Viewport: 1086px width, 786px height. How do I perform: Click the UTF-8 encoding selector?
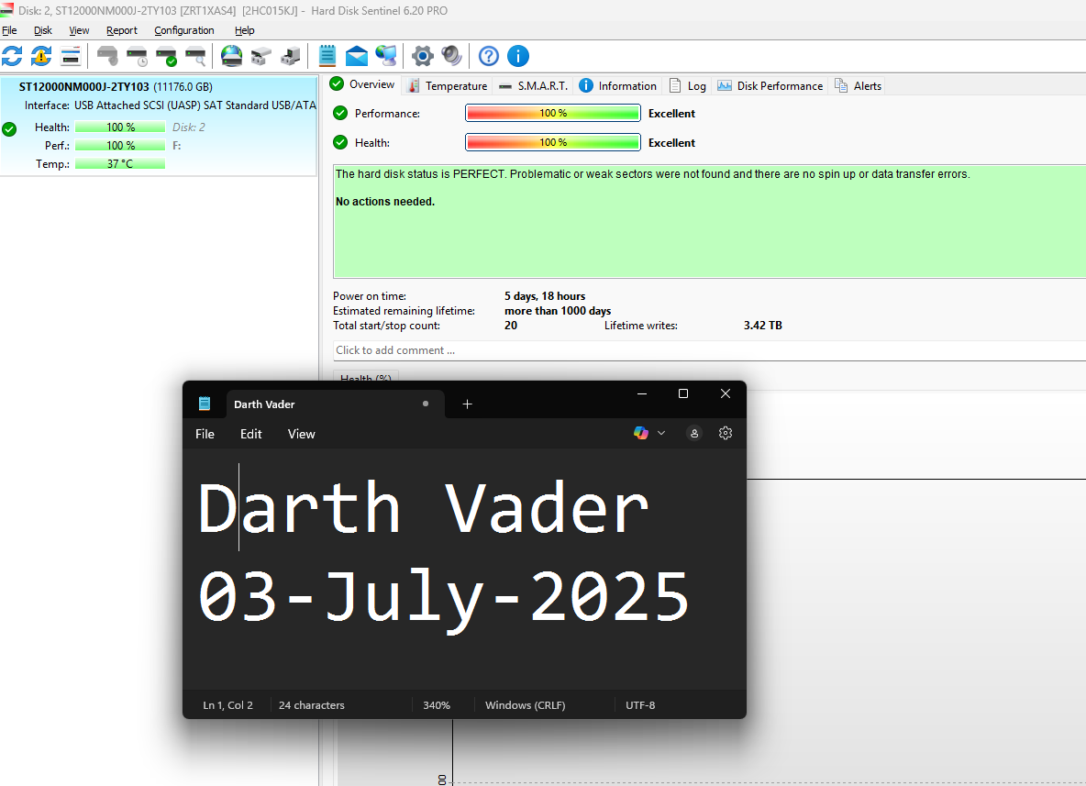coord(640,705)
